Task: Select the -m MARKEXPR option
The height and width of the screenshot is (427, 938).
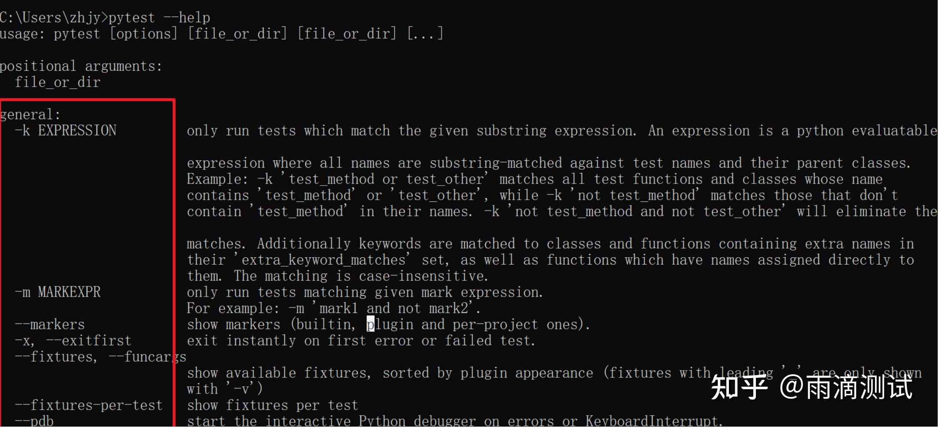Action: [x=58, y=292]
